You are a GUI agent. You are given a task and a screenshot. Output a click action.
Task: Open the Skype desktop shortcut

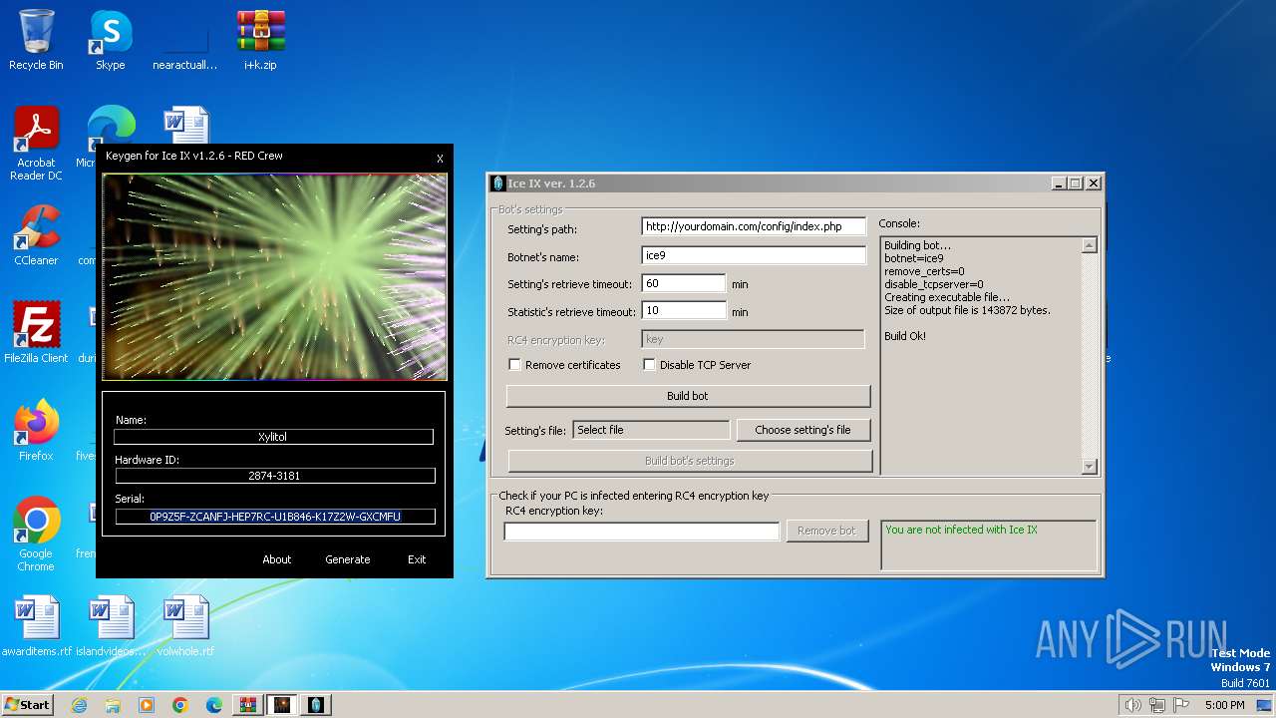(110, 42)
